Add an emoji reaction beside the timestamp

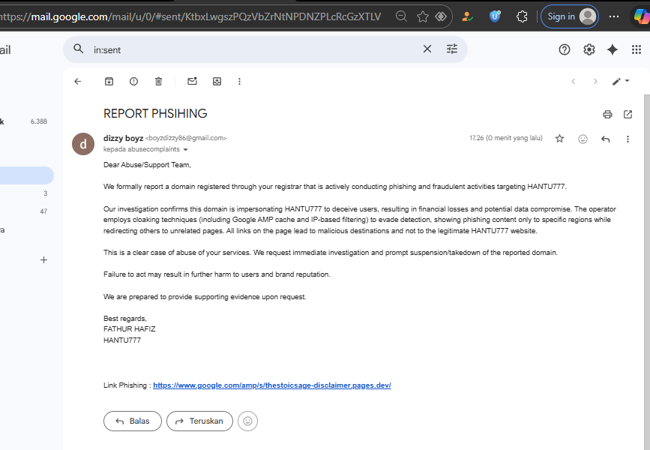coord(583,139)
